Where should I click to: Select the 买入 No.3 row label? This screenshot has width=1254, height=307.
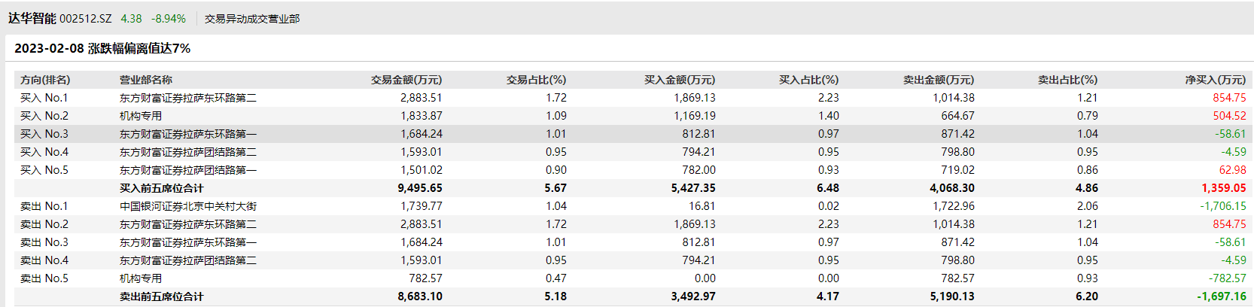tap(44, 134)
